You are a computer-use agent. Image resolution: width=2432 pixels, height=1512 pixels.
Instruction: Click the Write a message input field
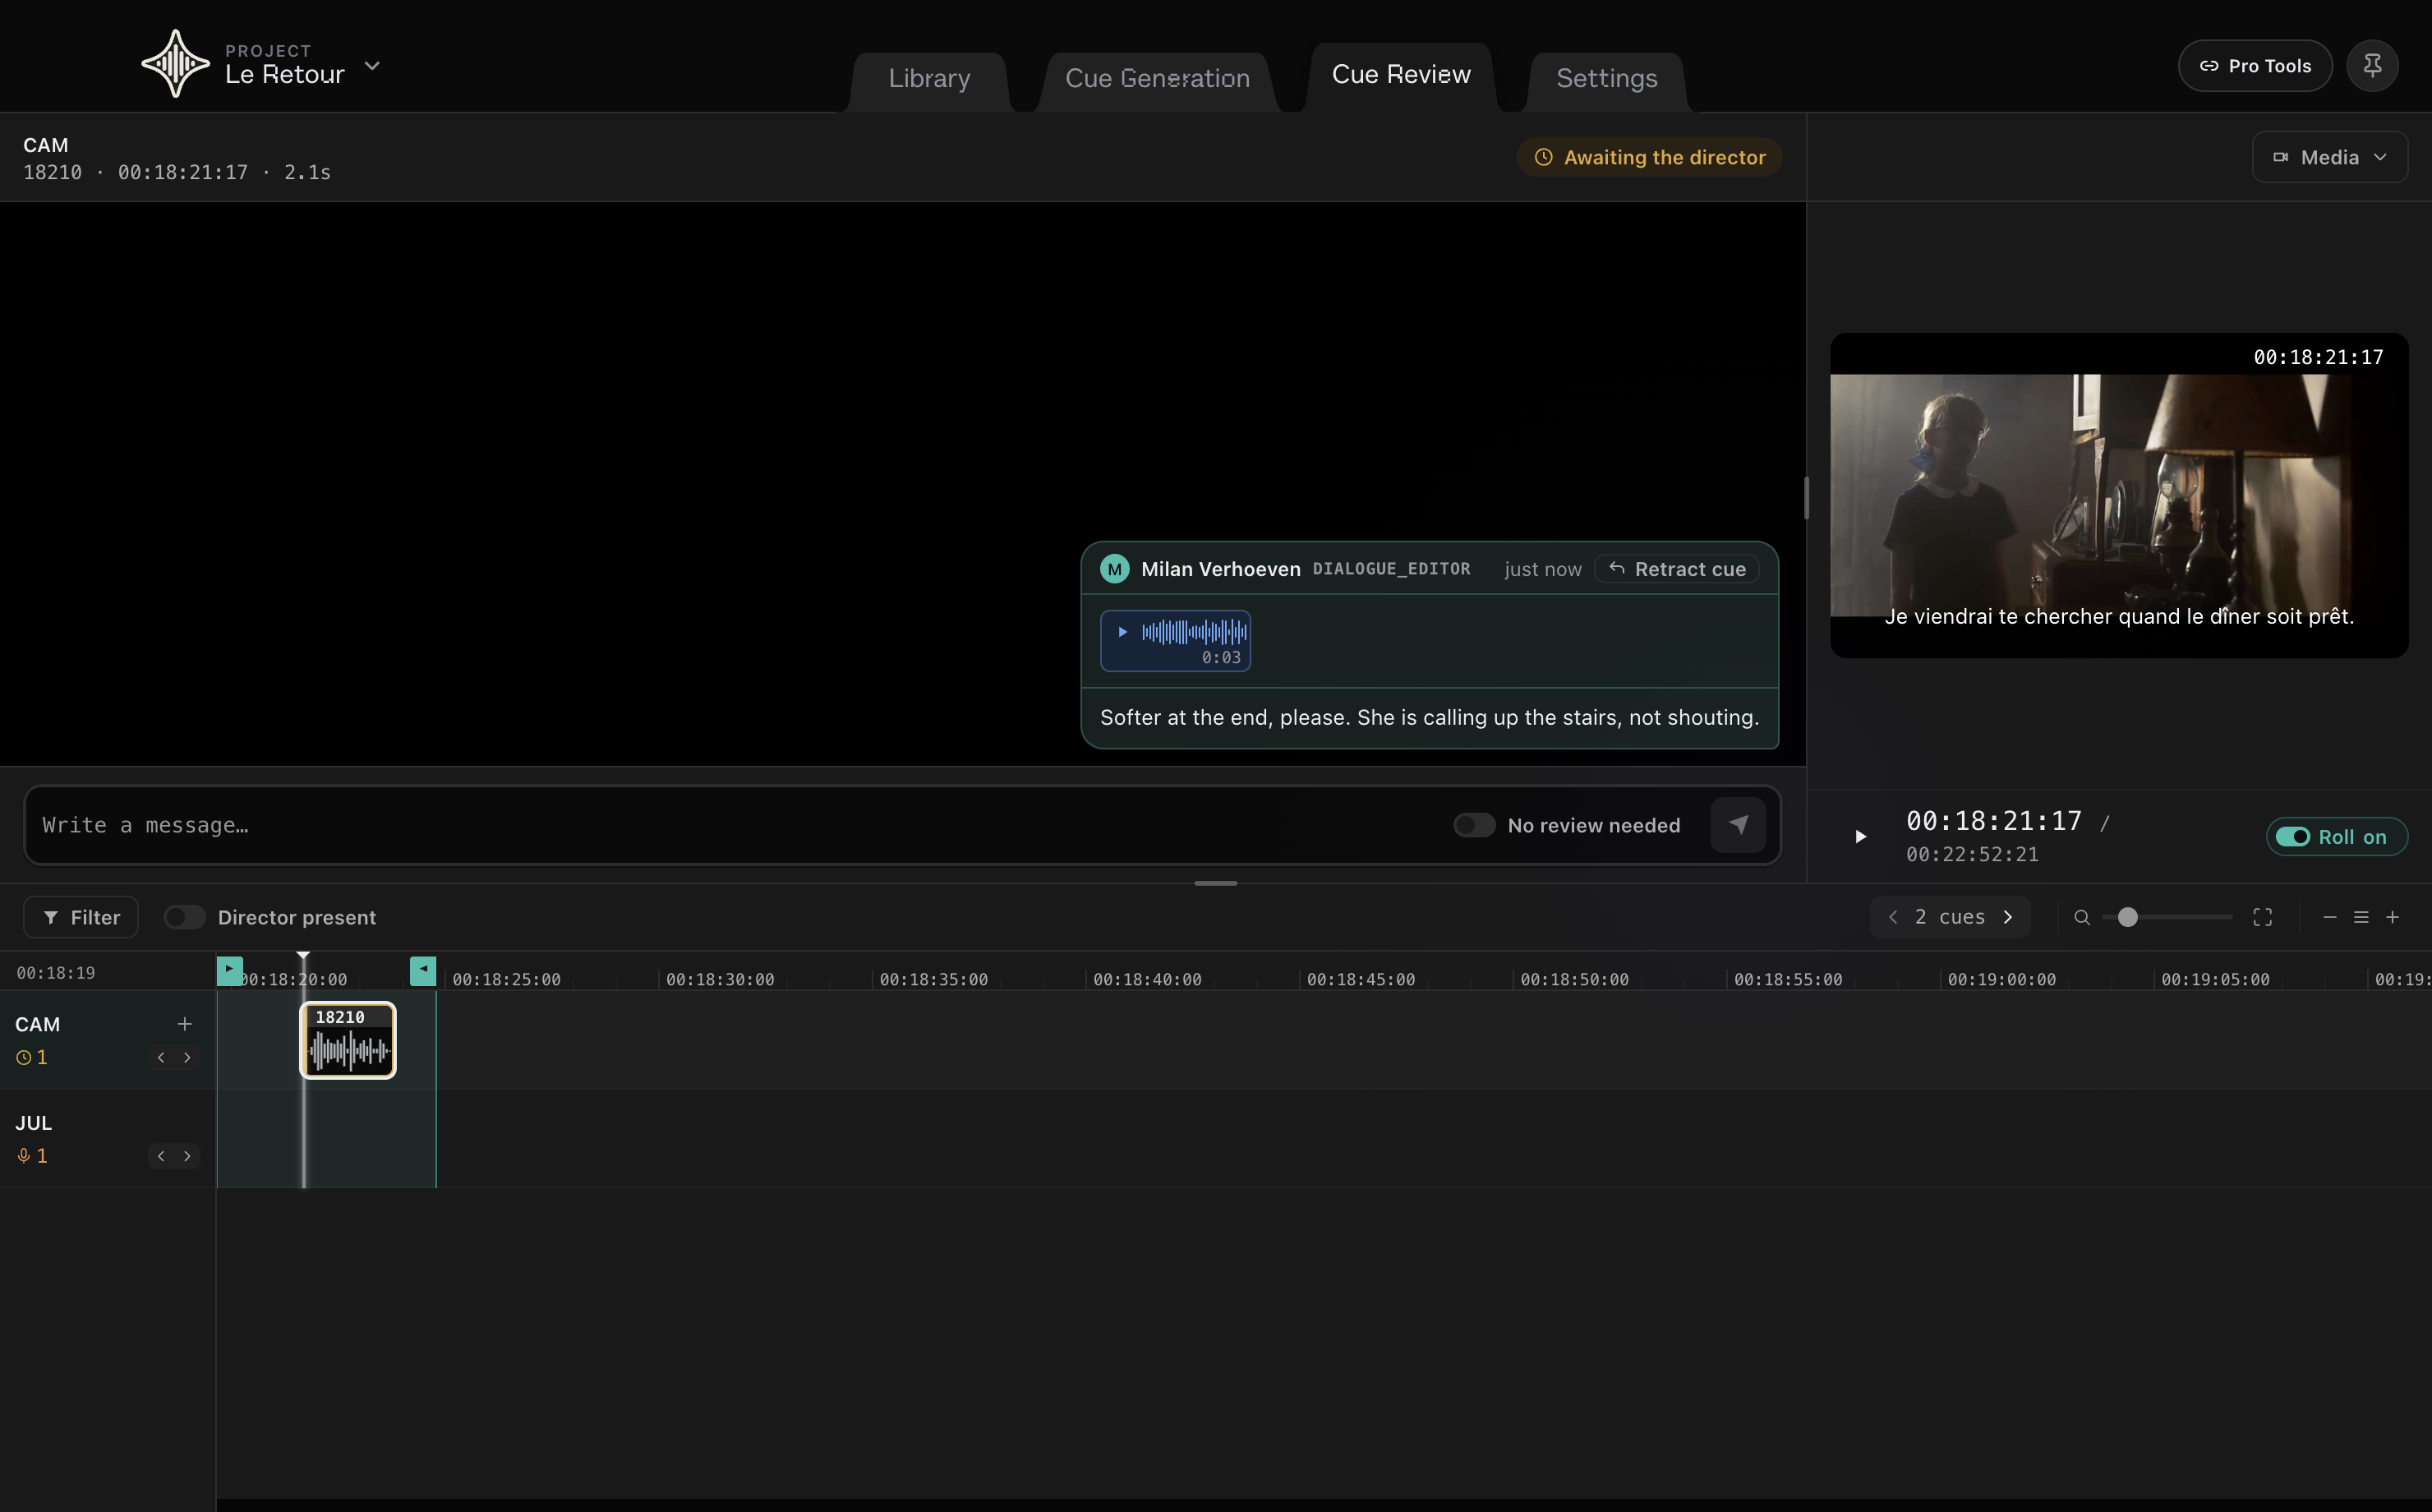click(739, 825)
